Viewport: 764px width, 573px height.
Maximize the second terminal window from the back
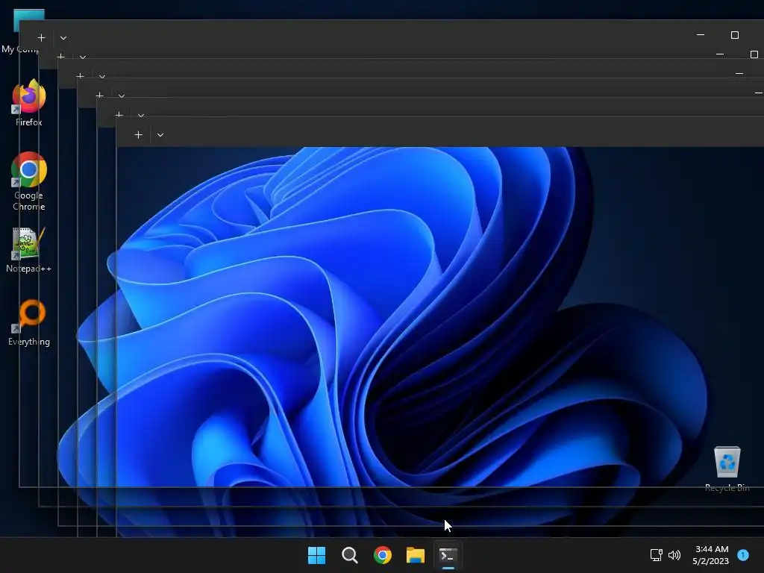(754, 54)
